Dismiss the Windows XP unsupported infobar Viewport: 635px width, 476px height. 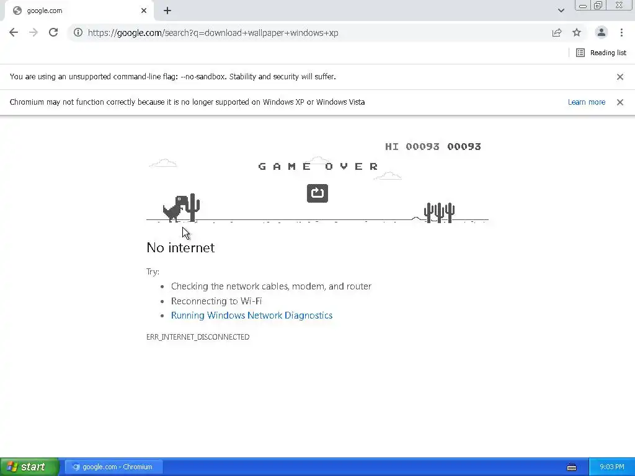pos(620,102)
